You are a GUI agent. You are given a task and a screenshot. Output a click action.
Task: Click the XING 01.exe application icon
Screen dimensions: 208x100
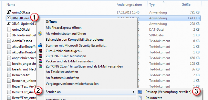9,18
